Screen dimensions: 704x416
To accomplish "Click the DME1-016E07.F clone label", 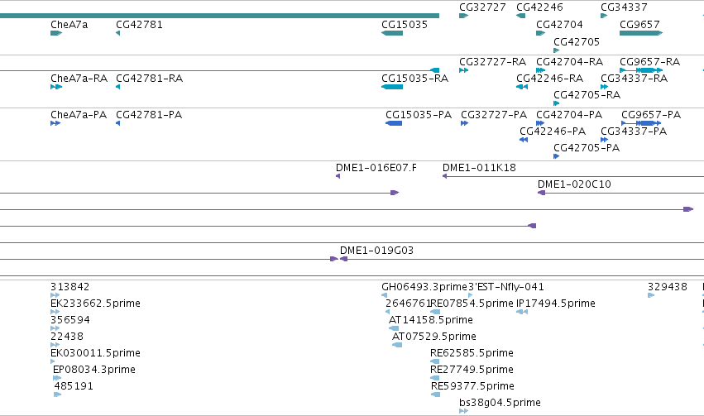I will pyautogui.click(x=376, y=168).
